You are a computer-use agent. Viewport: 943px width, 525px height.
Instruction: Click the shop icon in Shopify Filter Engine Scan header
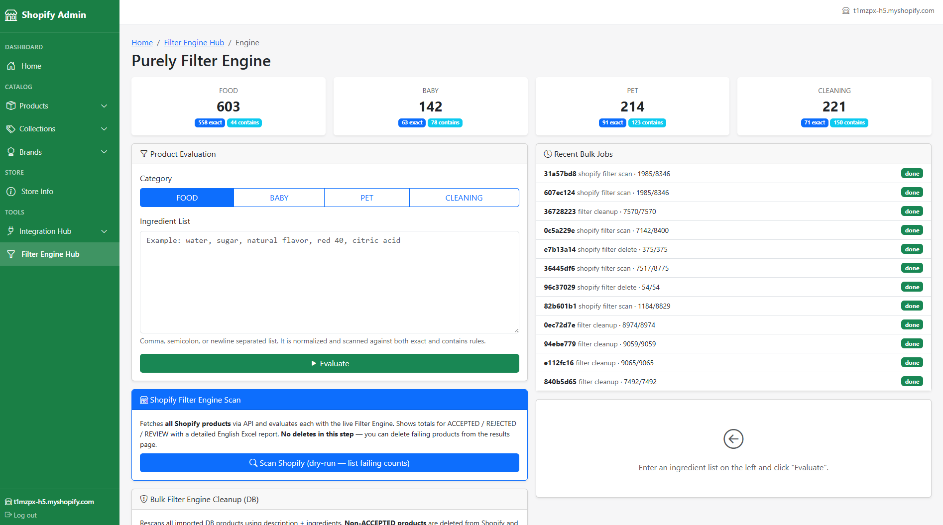[x=144, y=400]
